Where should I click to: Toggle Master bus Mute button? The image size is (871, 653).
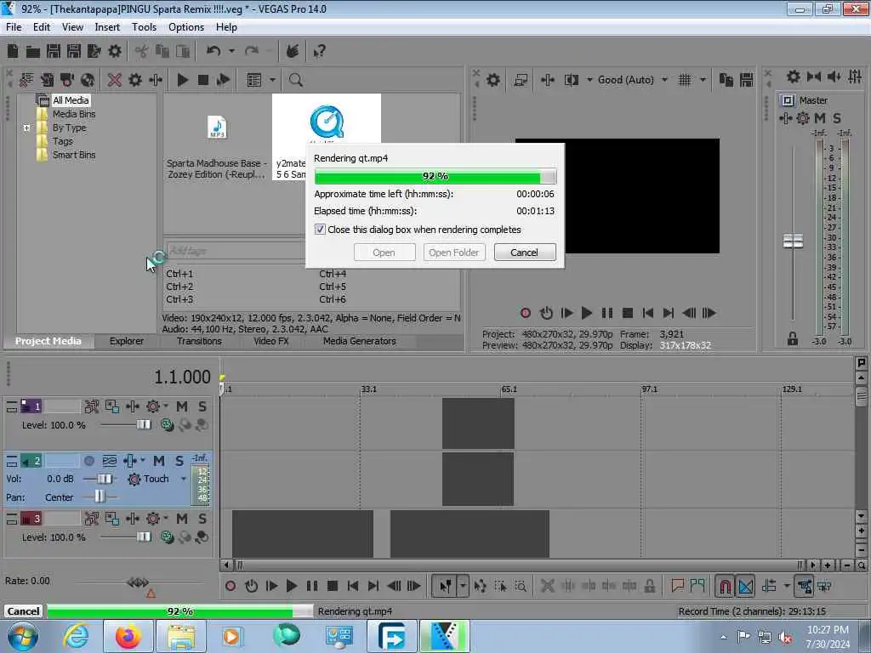coord(819,118)
